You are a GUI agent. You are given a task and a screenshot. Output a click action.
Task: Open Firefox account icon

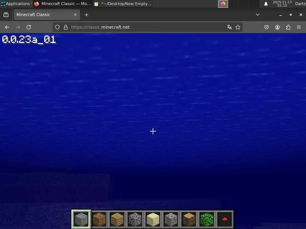point(277,27)
